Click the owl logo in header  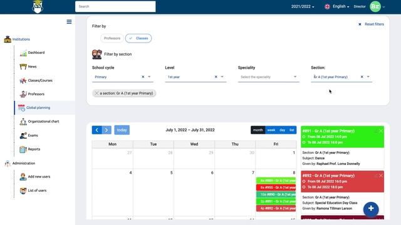[38, 7]
